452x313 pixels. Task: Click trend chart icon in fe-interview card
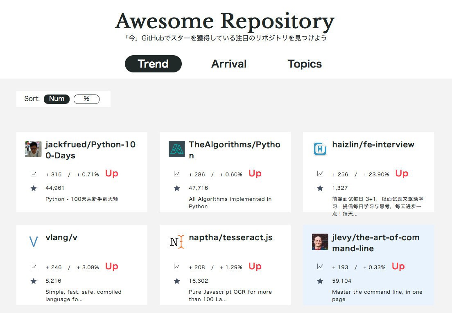[x=320, y=174]
